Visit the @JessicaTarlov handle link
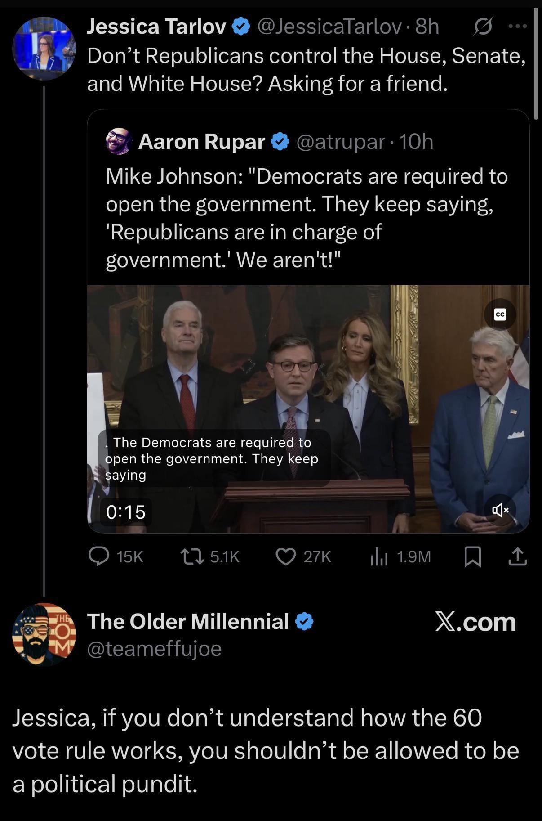 tap(329, 27)
